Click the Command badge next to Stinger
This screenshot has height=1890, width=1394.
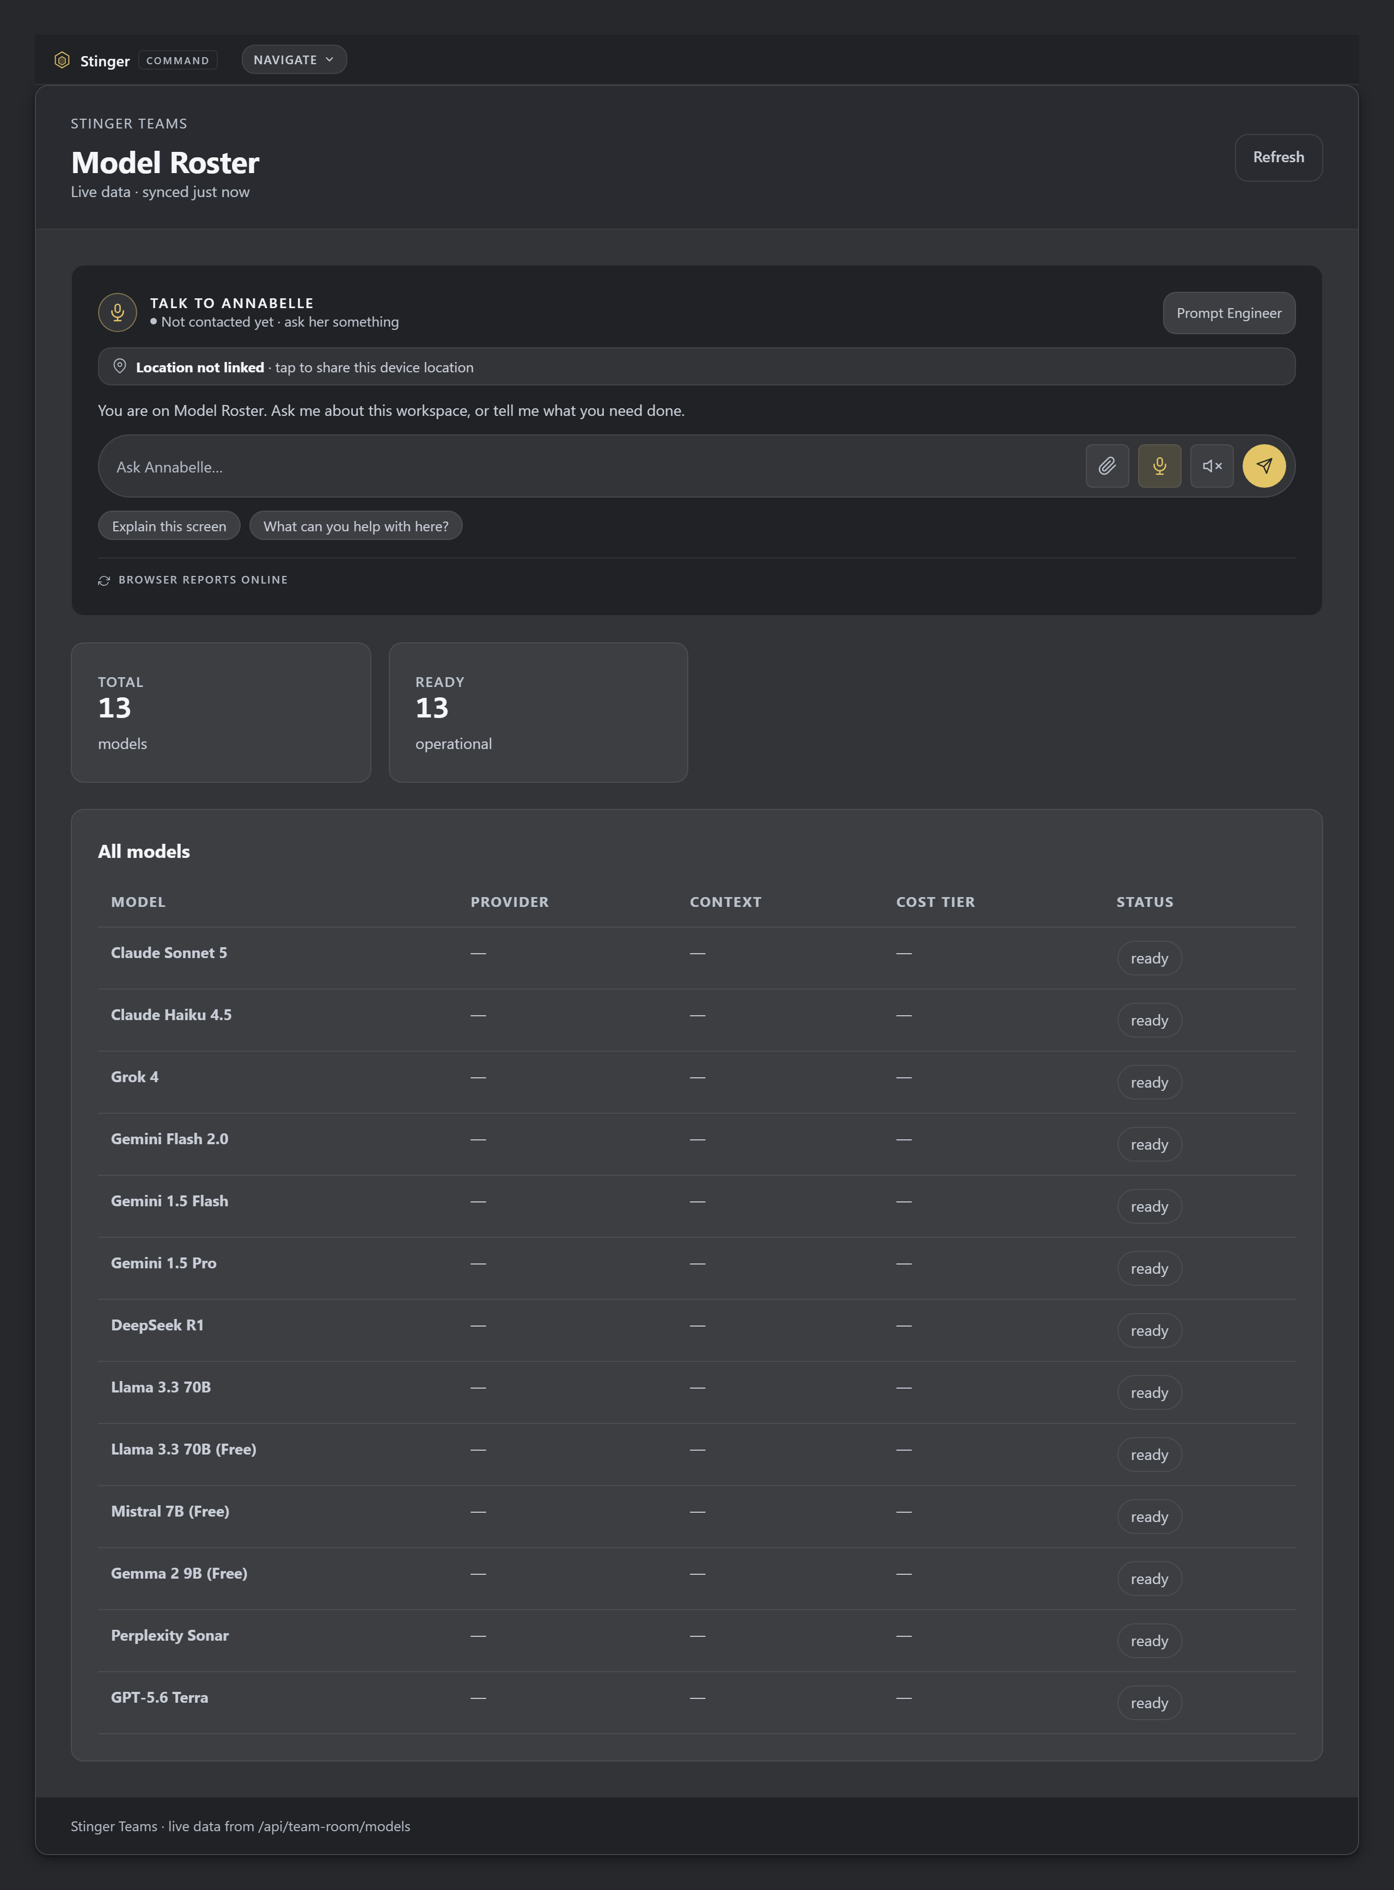click(x=177, y=61)
